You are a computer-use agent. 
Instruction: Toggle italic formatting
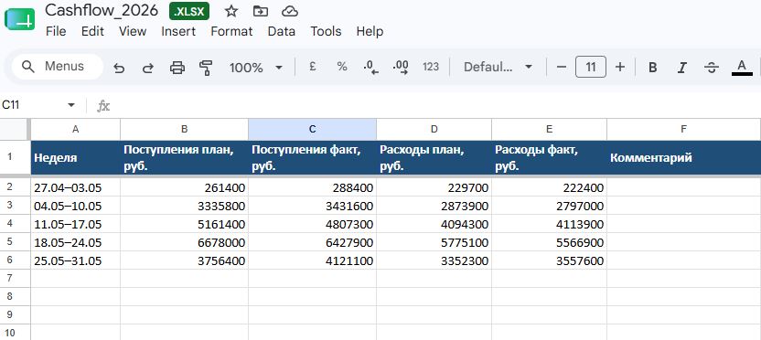[682, 67]
